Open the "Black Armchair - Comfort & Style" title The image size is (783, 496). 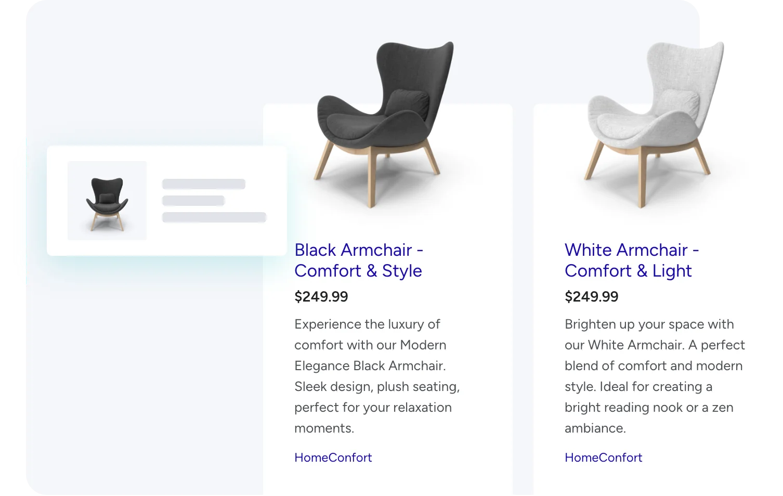click(358, 260)
